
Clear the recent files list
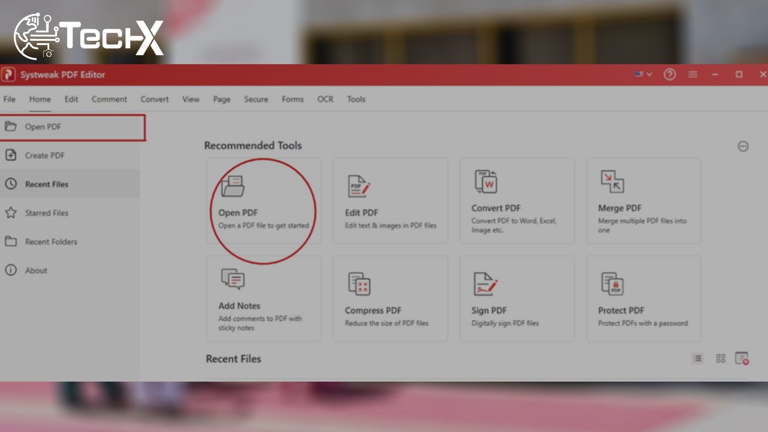tap(743, 358)
